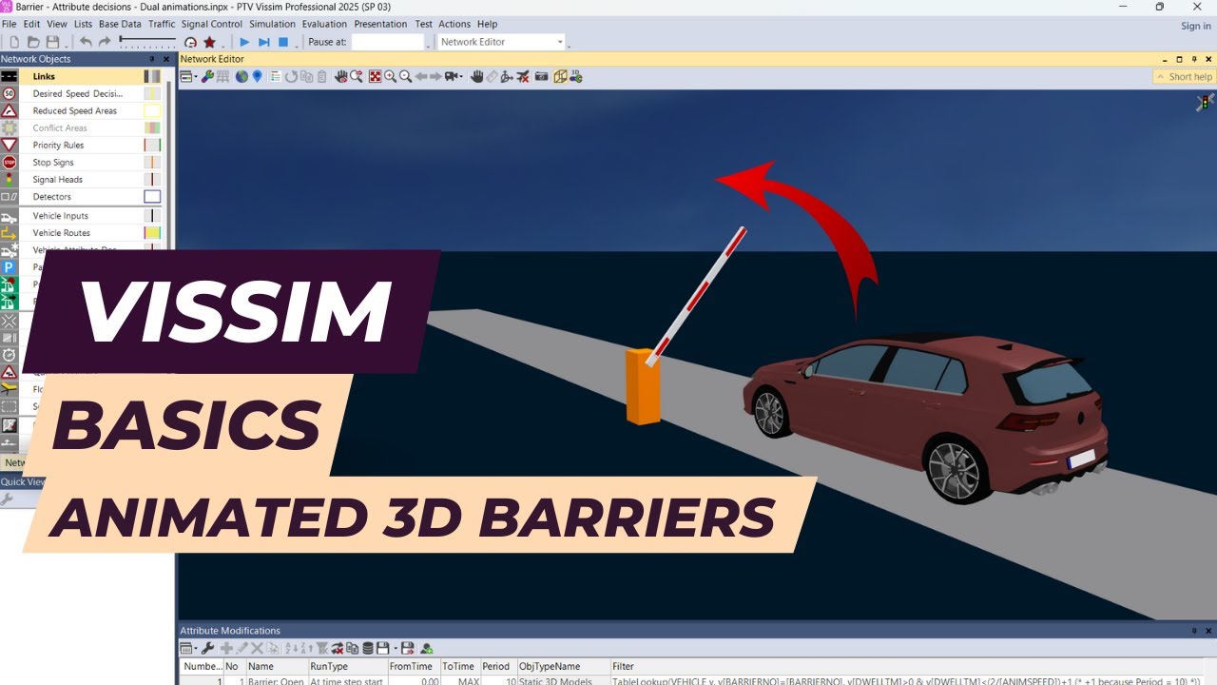Image resolution: width=1217 pixels, height=685 pixels.
Task: Open the red star favorites icon
Action: [x=209, y=42]
